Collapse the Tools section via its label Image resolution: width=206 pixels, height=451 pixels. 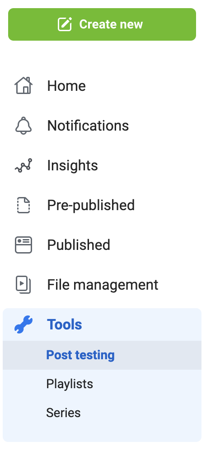click(65, 324)
